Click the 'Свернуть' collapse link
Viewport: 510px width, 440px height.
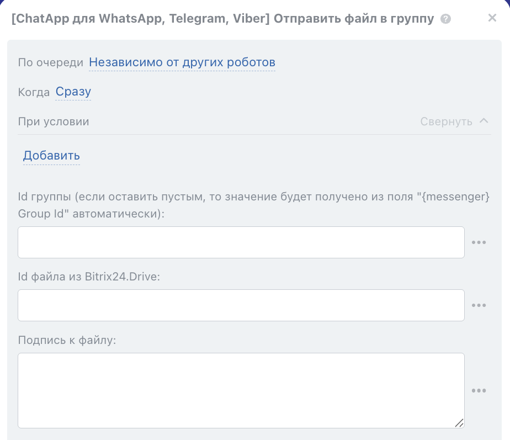446,121
